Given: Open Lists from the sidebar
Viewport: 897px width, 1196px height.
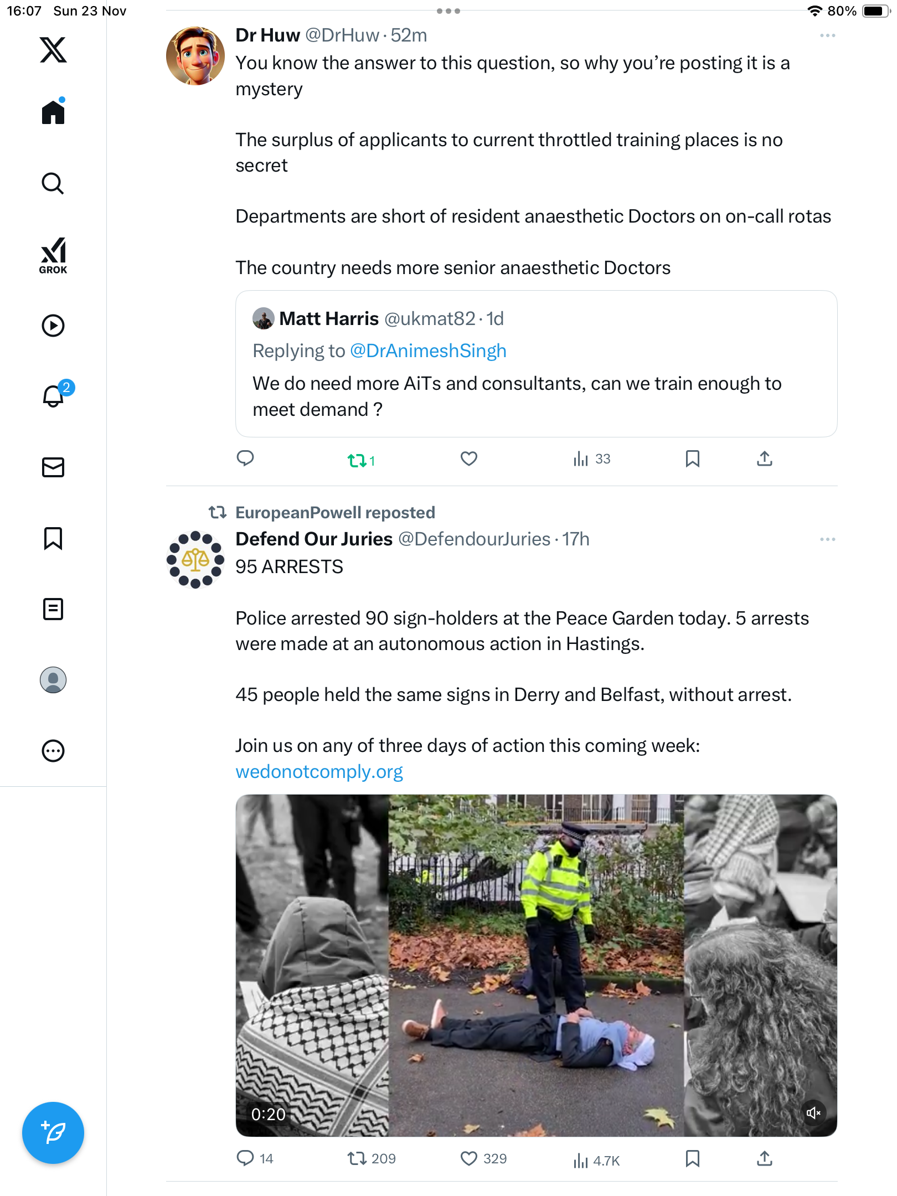Looking at the screenshot, I should pos(53,609).
